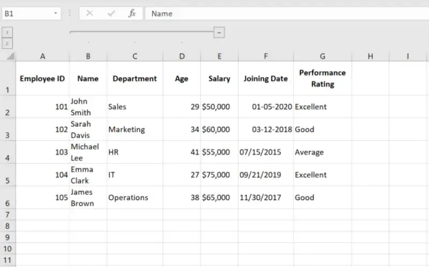
Task: Click the Name Box showing B1
Action: point(27,13)
